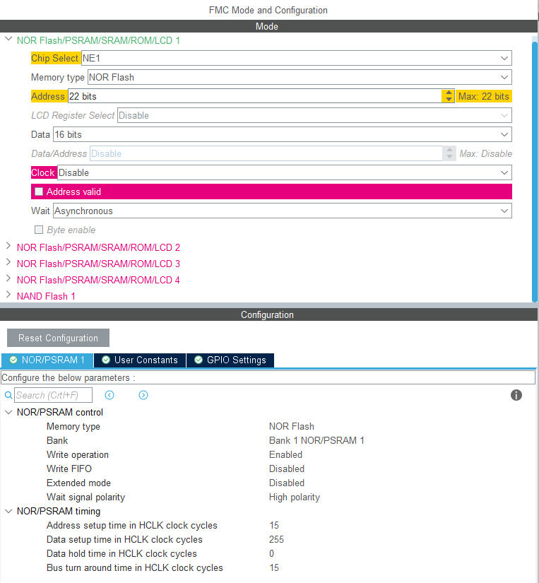Click GPIO Settings tab green check icon

pos(199,360)
